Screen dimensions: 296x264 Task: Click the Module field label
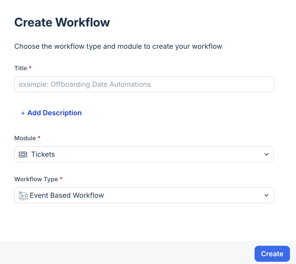coord(25,138)
